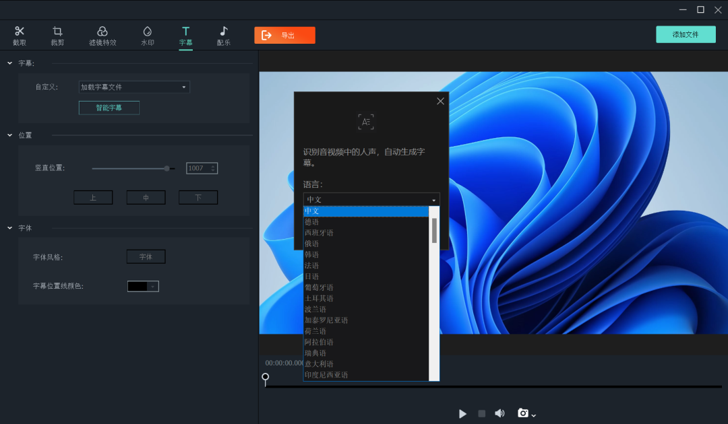This screenshot has width=728, height=424.
Task: Select 葡萄牙语 in language list
Action: (x=366, y=287)
